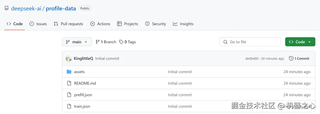320x114 pixels.
Task: Go to the Actions tab
Action: point(100,24)
